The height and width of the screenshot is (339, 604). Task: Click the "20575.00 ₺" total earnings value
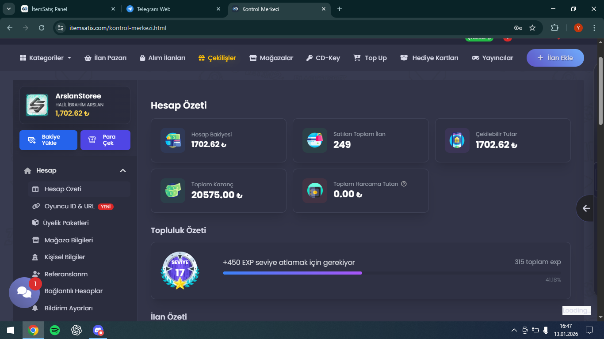pyautogui.click(x=217, y=195)
